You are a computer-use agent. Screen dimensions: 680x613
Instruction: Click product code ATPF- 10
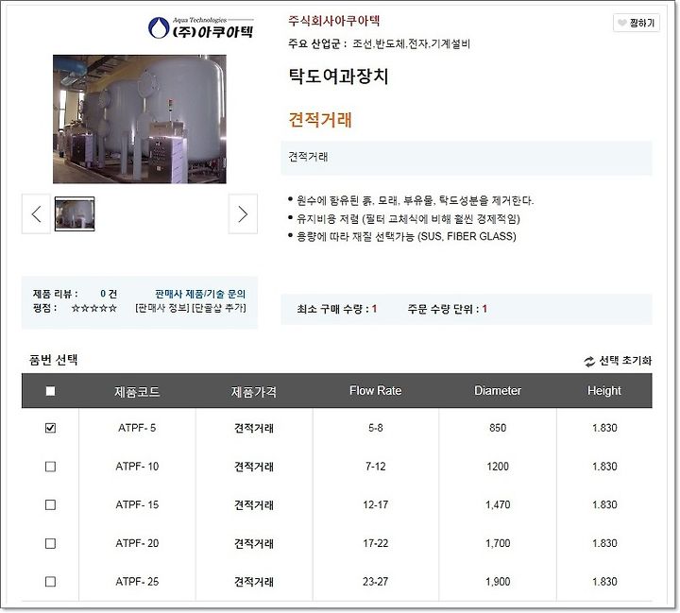tap(137, 467)
